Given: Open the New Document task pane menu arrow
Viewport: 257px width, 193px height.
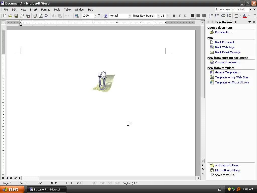Looking at the screenshot, I should [250, 22].
